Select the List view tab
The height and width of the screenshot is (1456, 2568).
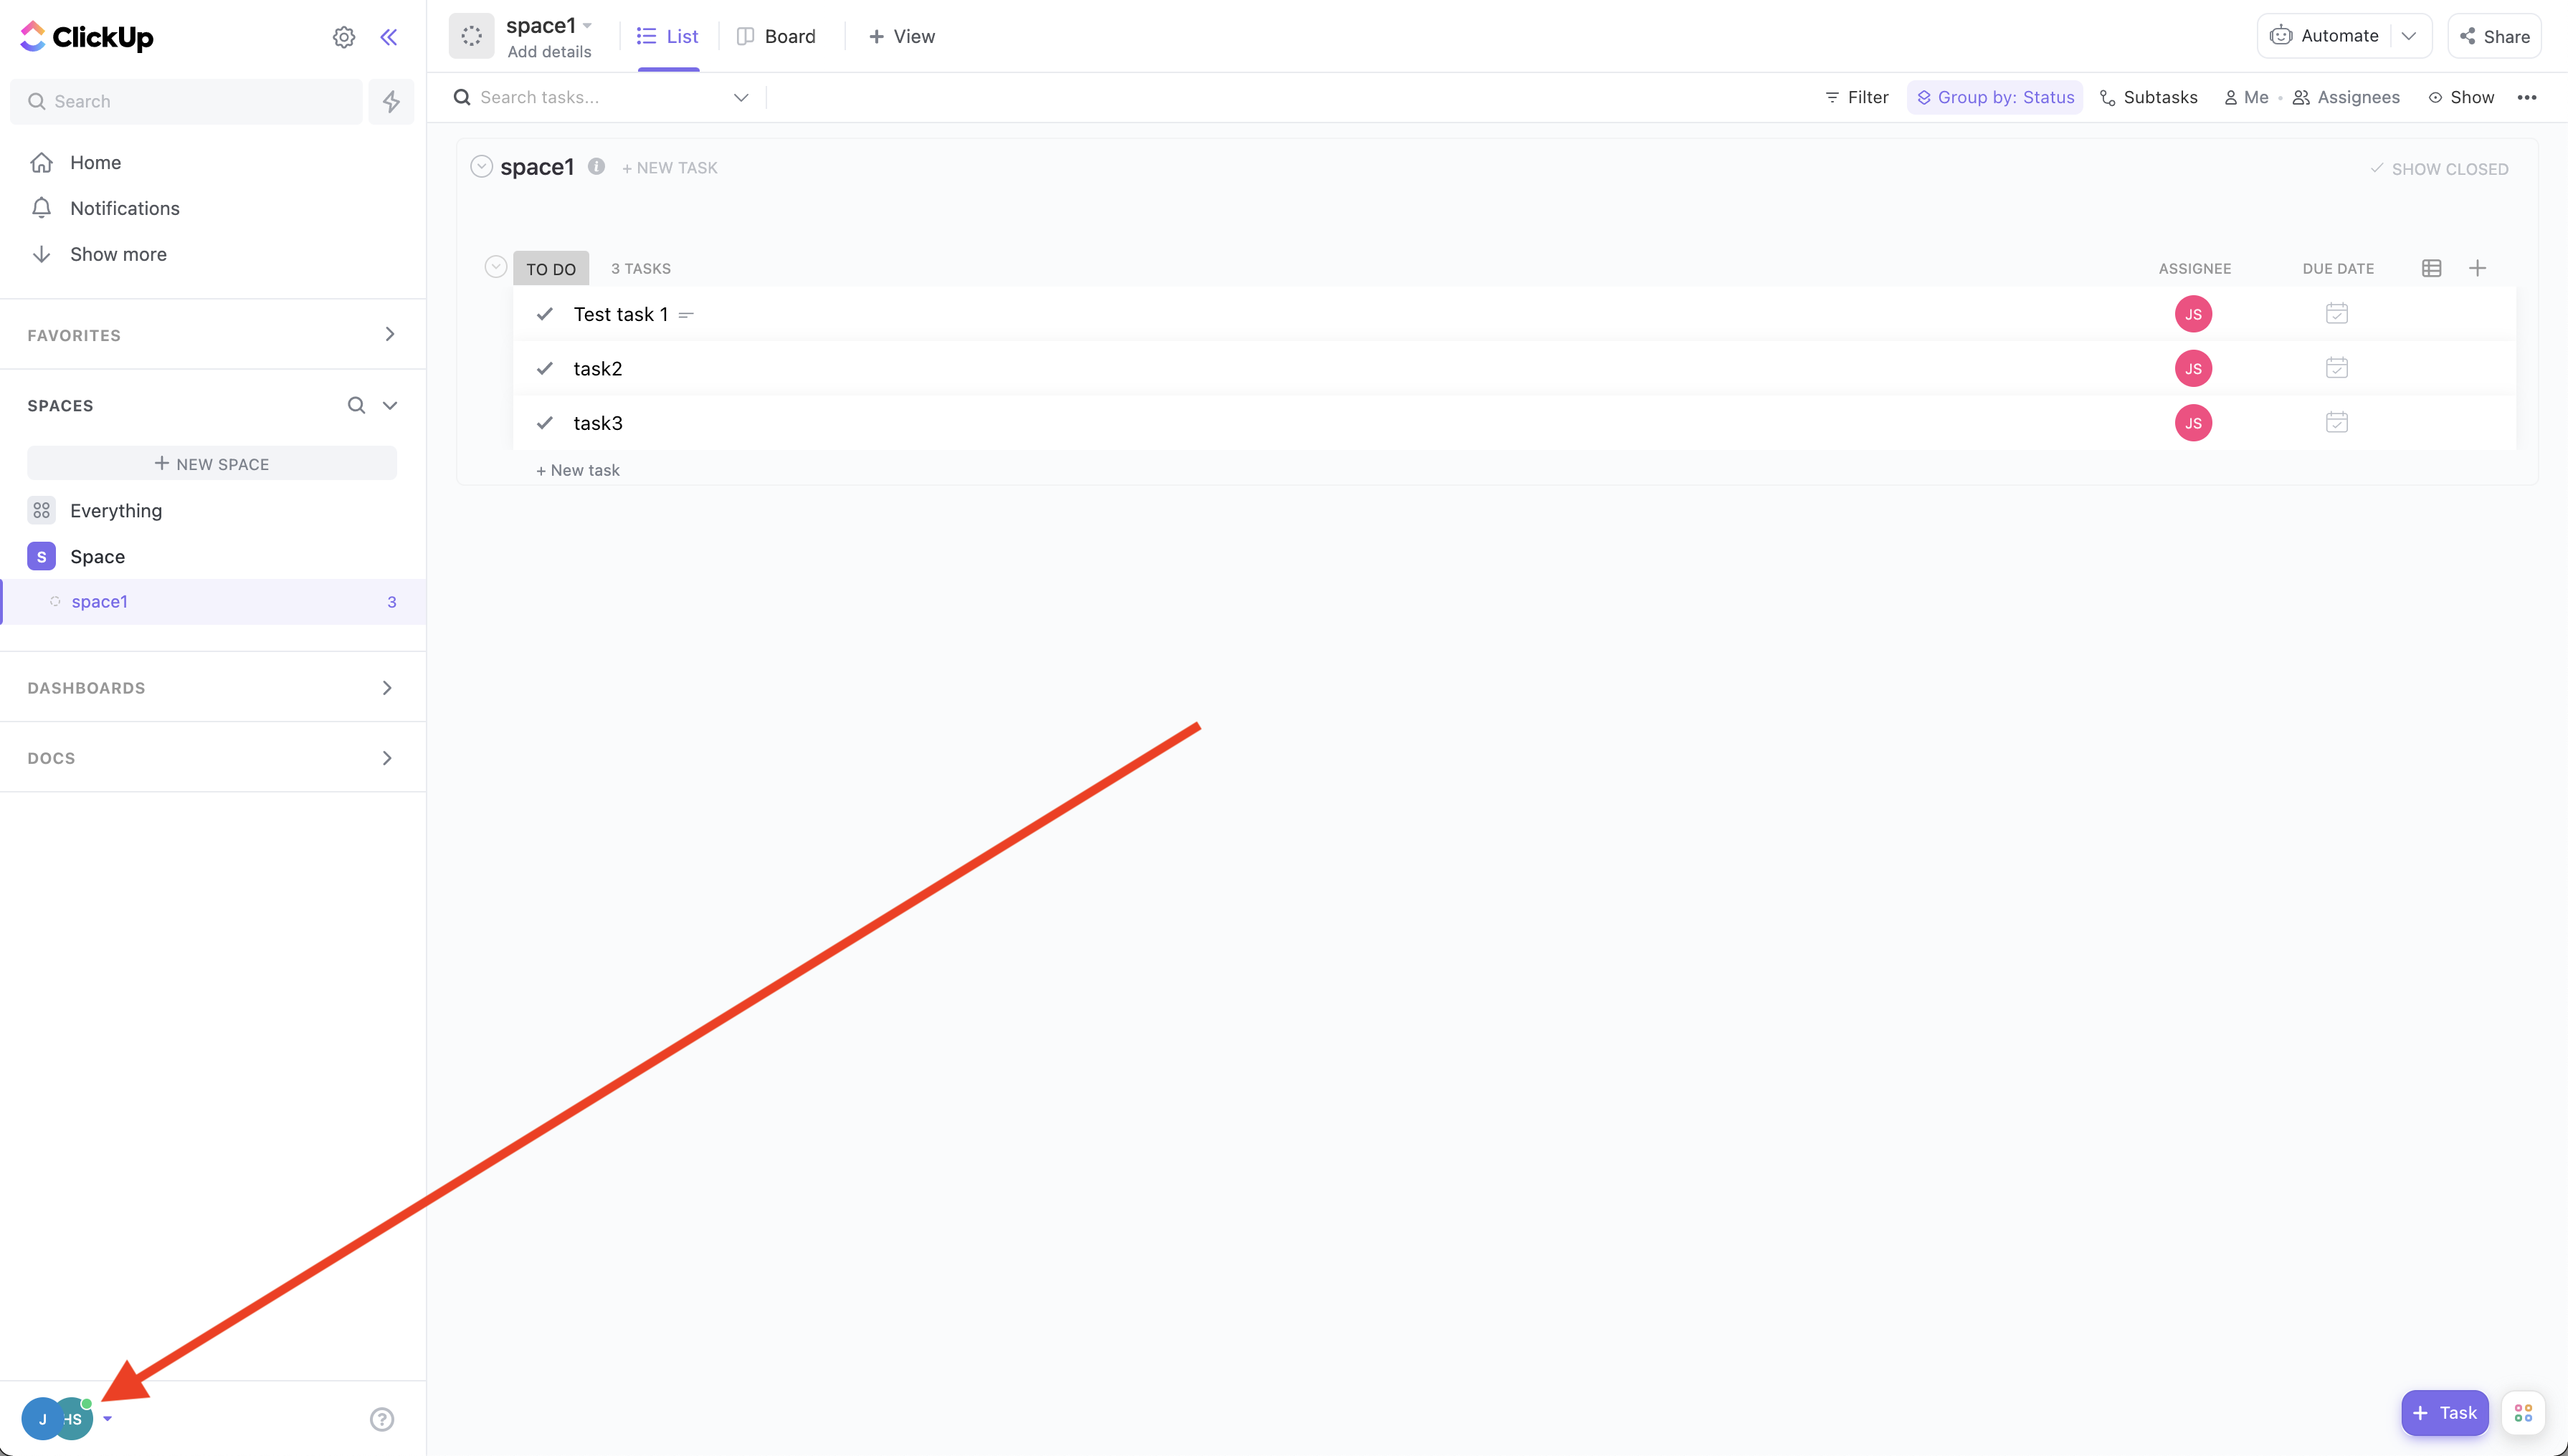667,36
